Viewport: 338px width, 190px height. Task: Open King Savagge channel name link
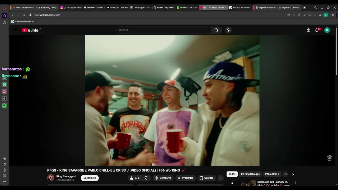click(x=65, y=177)
